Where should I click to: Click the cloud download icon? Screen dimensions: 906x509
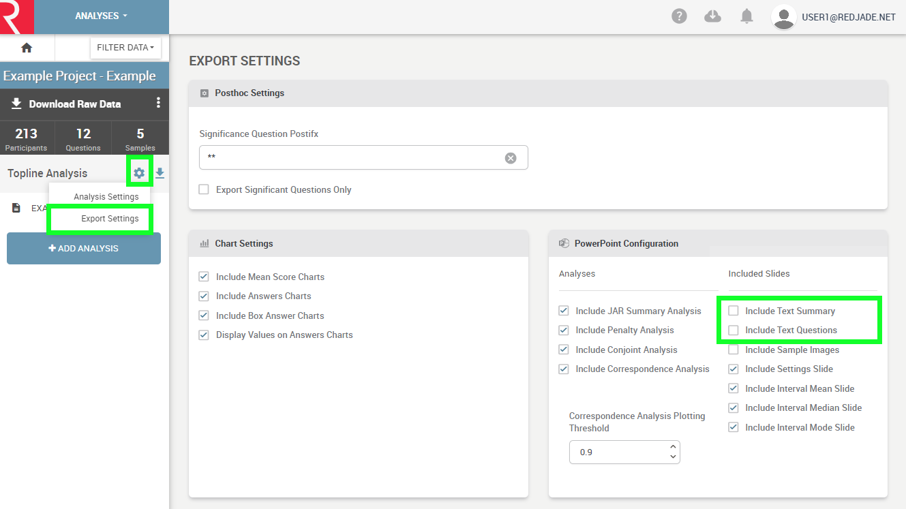click(712, 16)
